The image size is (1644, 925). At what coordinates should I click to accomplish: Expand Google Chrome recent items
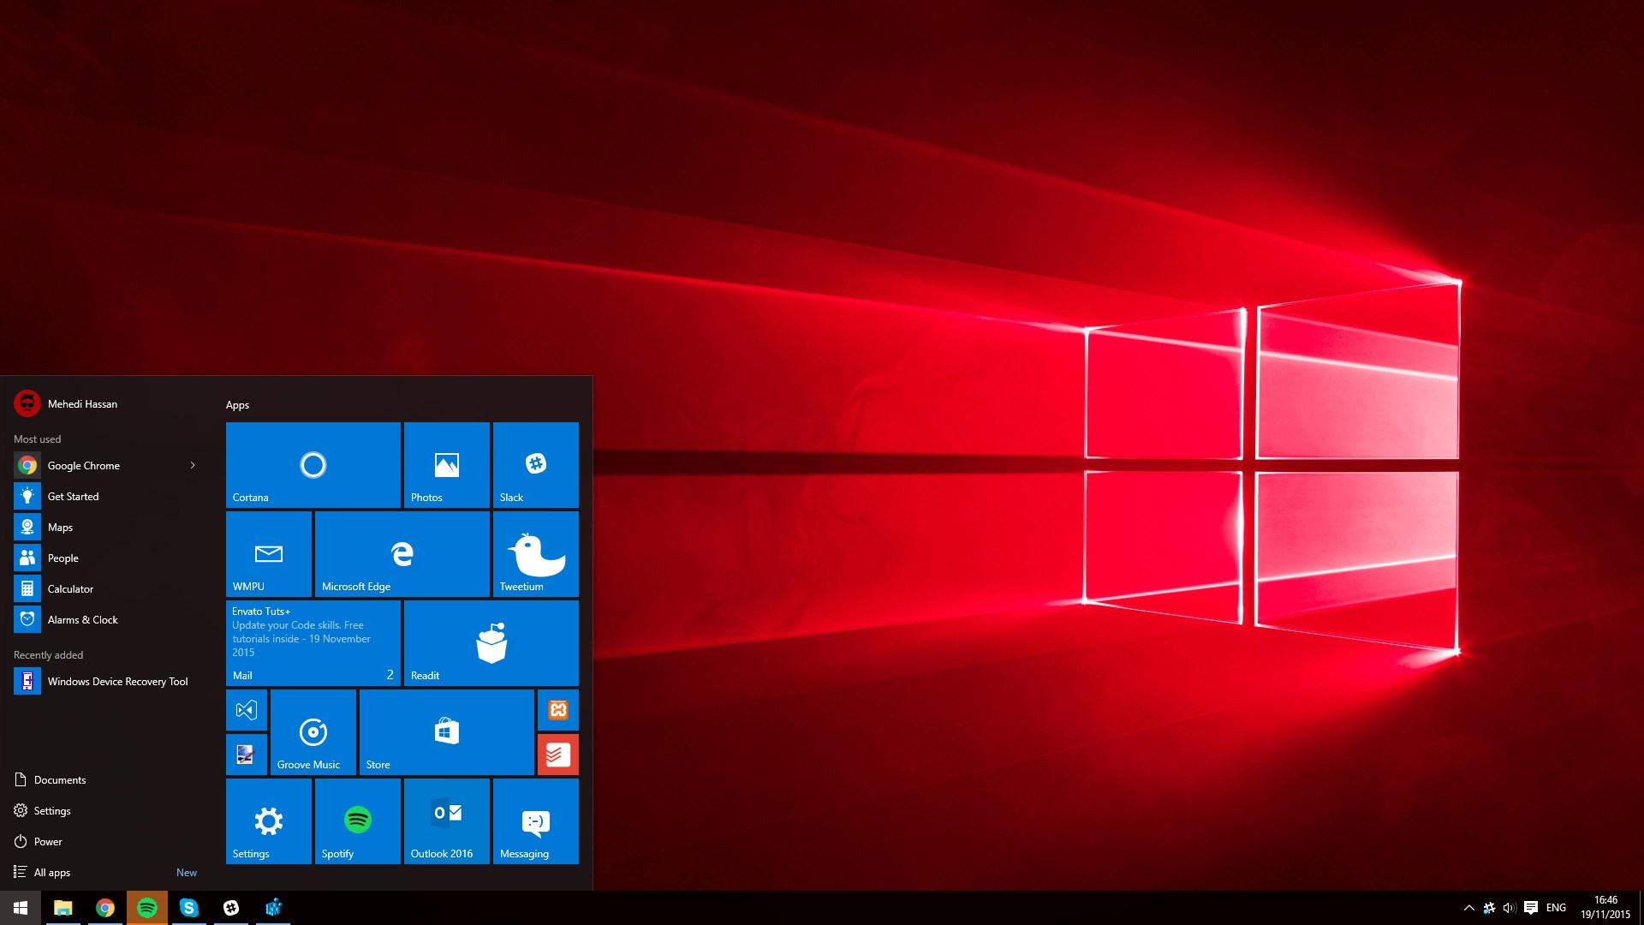[x=193, y=464]
